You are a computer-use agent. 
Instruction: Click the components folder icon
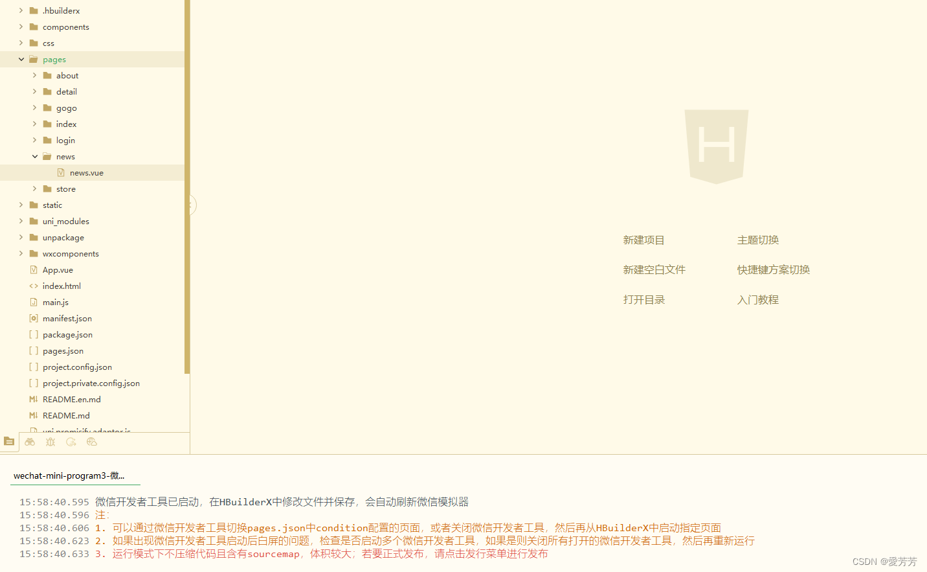click(x=34, y=27)
